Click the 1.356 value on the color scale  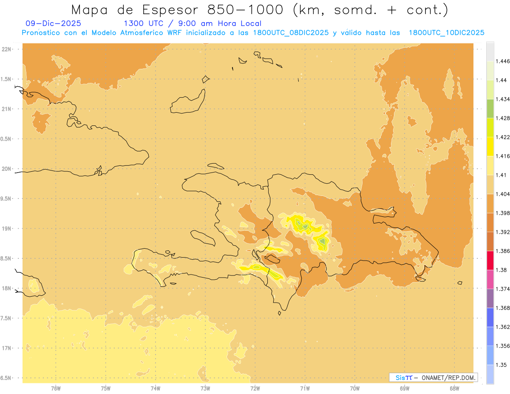point(502,346)
